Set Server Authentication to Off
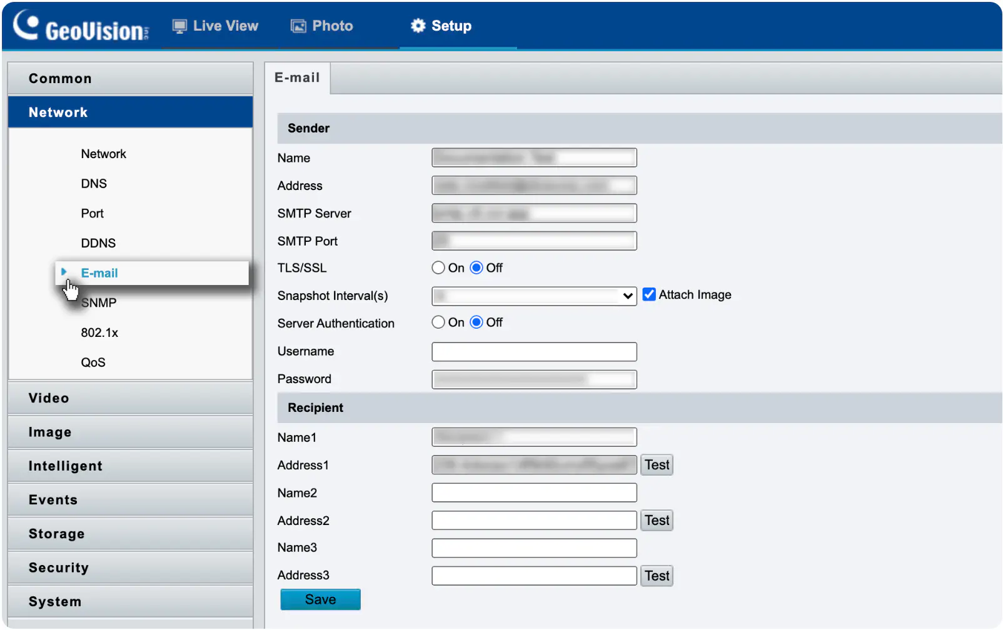 [x=476, y=322]
